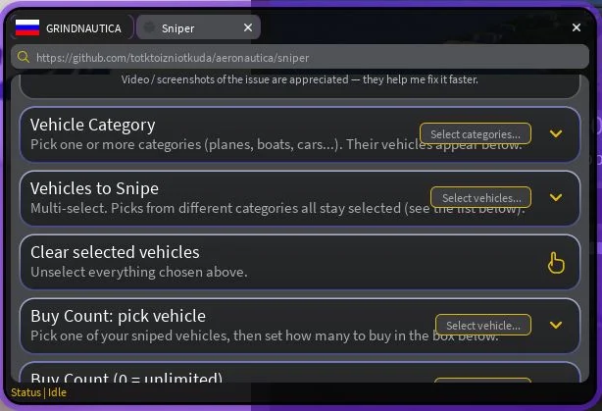Open the Select vehicles dropdown
602x411 pixels.
click(x=480, y=197)
